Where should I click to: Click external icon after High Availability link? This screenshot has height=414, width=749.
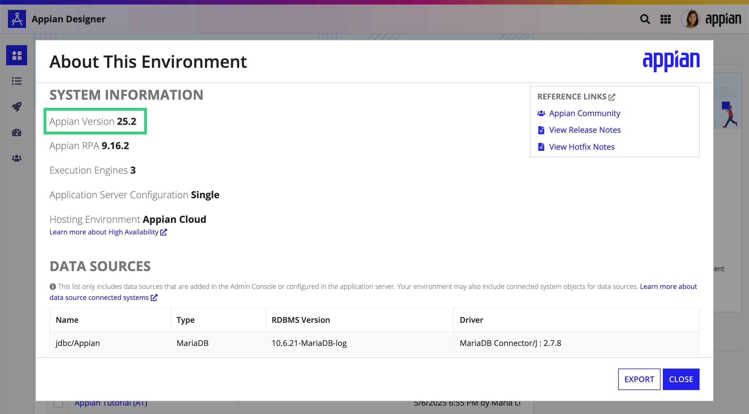(164, 232)
